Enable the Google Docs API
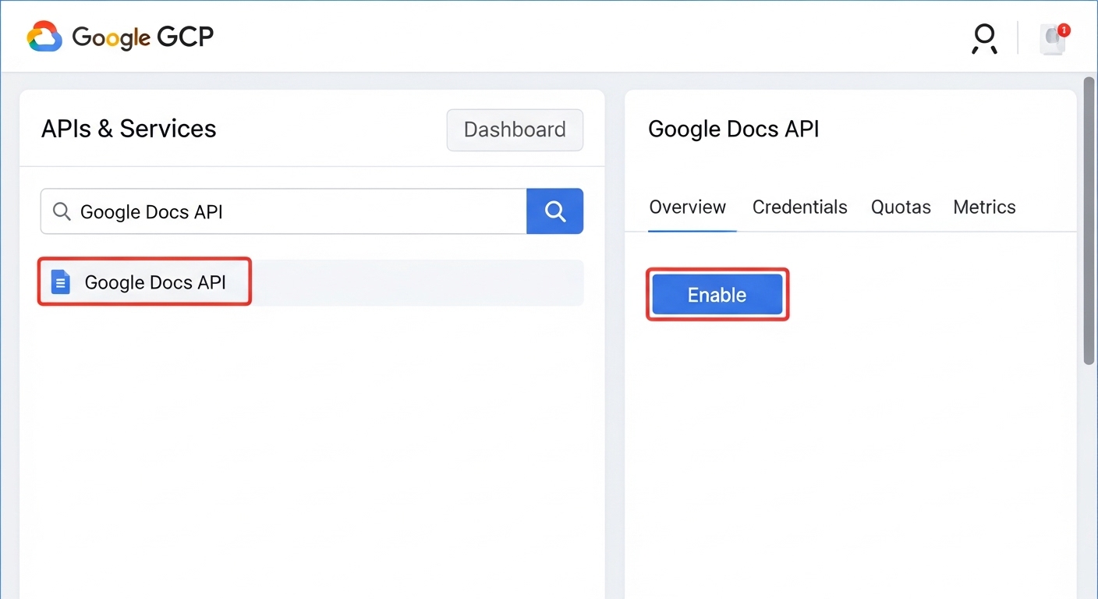 click(x=717, y=295)
